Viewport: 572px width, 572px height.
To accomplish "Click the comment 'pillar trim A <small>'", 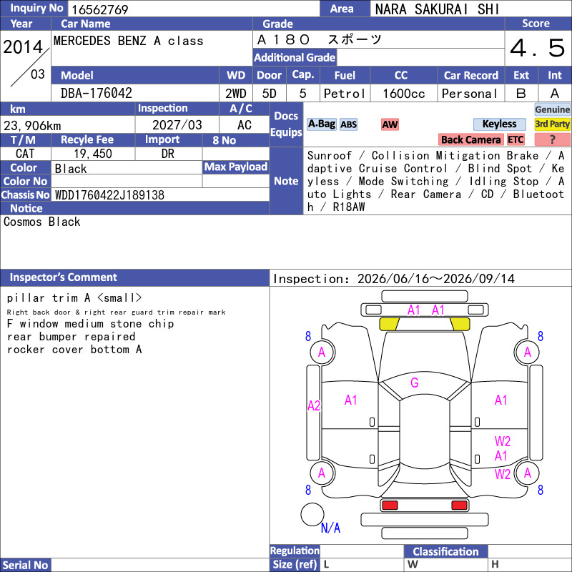I will pyautogui.click(x=74, y=298).
